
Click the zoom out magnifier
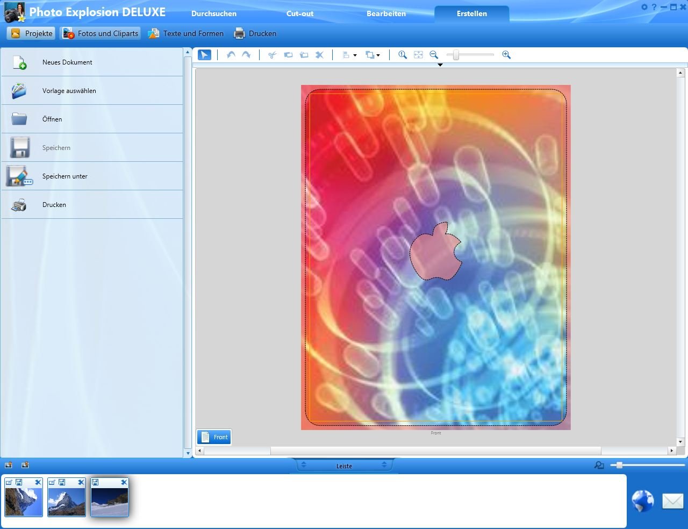pyautogui.click(x=434, y=55)
